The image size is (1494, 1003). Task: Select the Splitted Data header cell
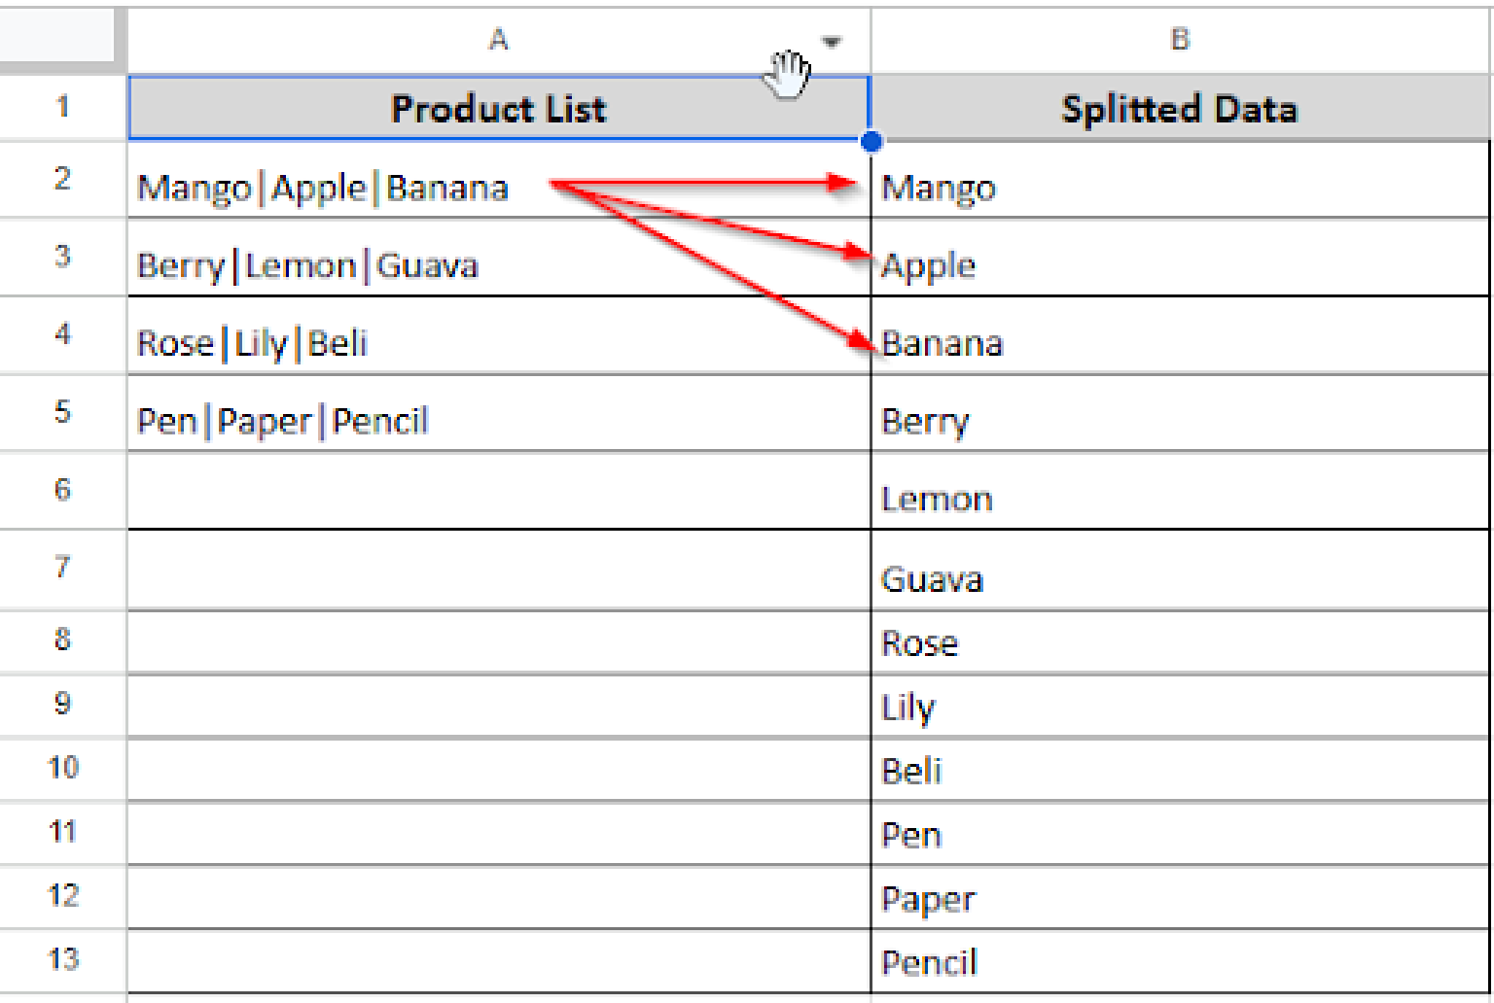[1180, 107]
